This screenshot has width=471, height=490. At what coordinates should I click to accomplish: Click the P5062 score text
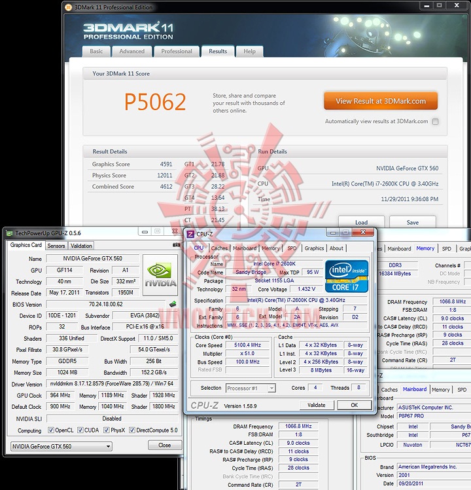pyautogui.click(x=155, y=102)
